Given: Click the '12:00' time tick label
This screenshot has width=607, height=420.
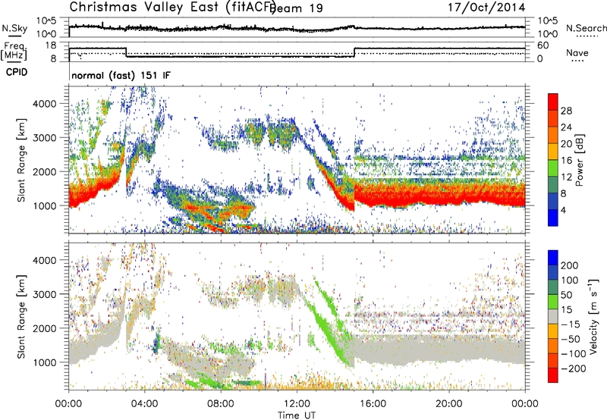Looking at the screenshot, I should pyautogui.click(x=297, y=404).
